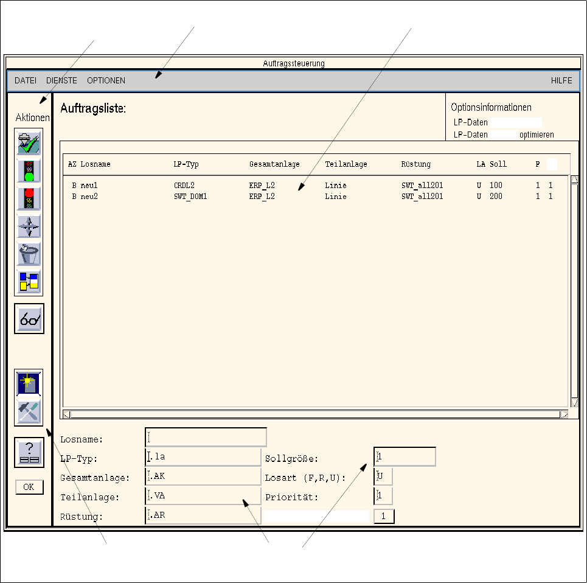Click the 'LP-Typ' column header

click(186, 164)
